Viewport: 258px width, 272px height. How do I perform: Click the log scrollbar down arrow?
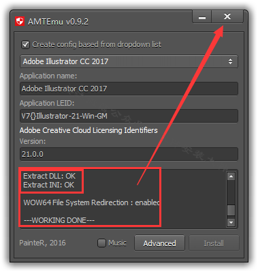(231, 222)
